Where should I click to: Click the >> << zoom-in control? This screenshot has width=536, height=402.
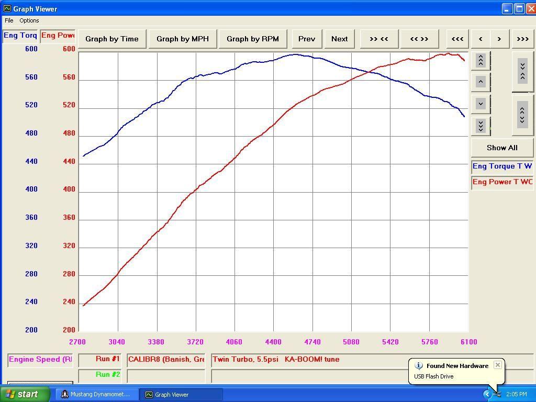[x=378, y=39]
